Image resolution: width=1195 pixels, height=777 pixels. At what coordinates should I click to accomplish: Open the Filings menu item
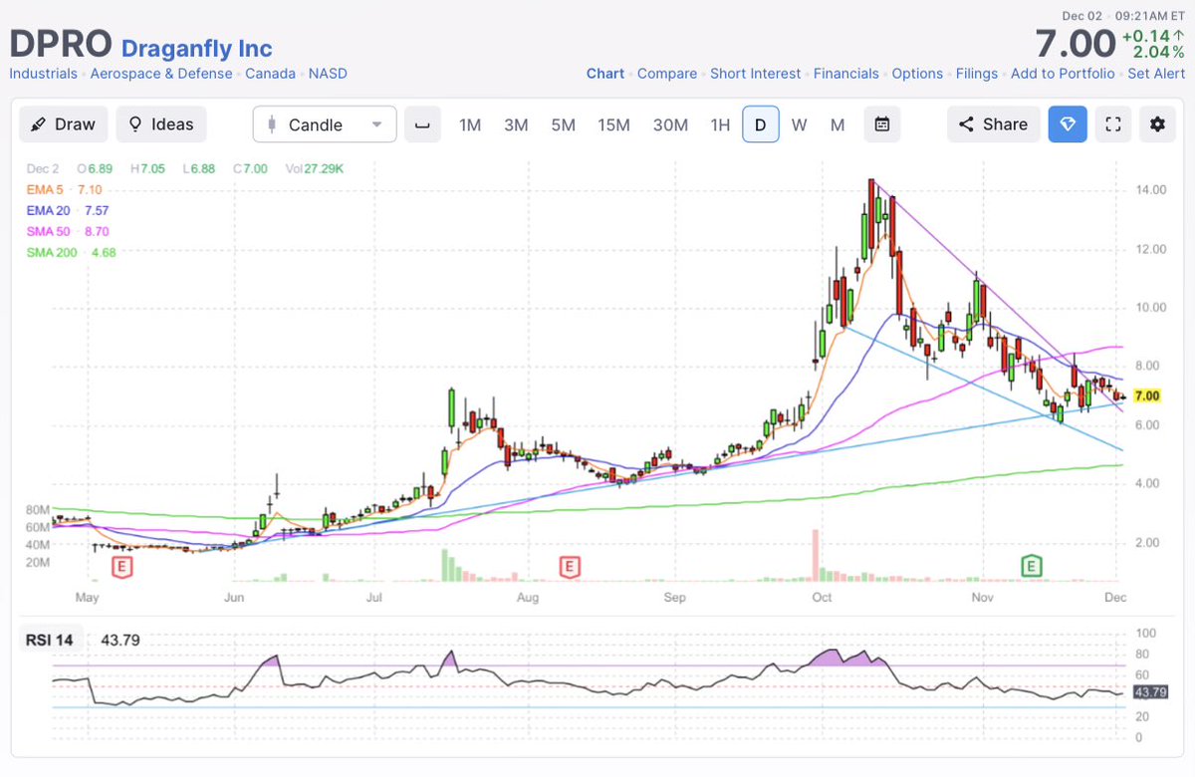[977, 74]
